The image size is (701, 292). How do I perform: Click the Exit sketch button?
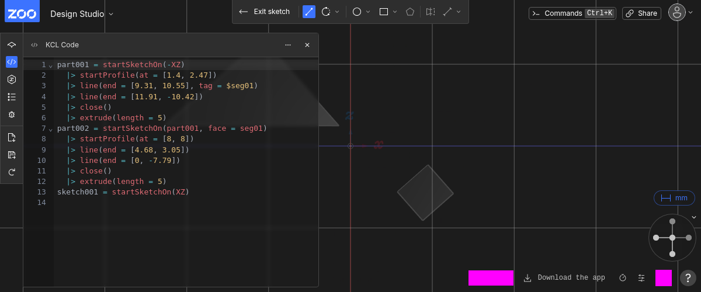click(x=265, y=12)
